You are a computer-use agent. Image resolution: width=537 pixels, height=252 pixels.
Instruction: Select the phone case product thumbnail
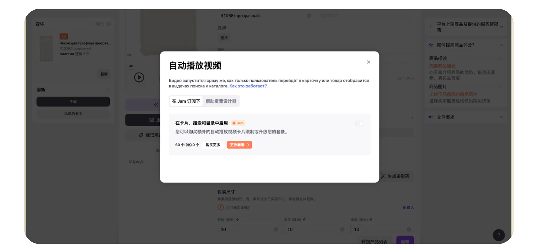46,49
